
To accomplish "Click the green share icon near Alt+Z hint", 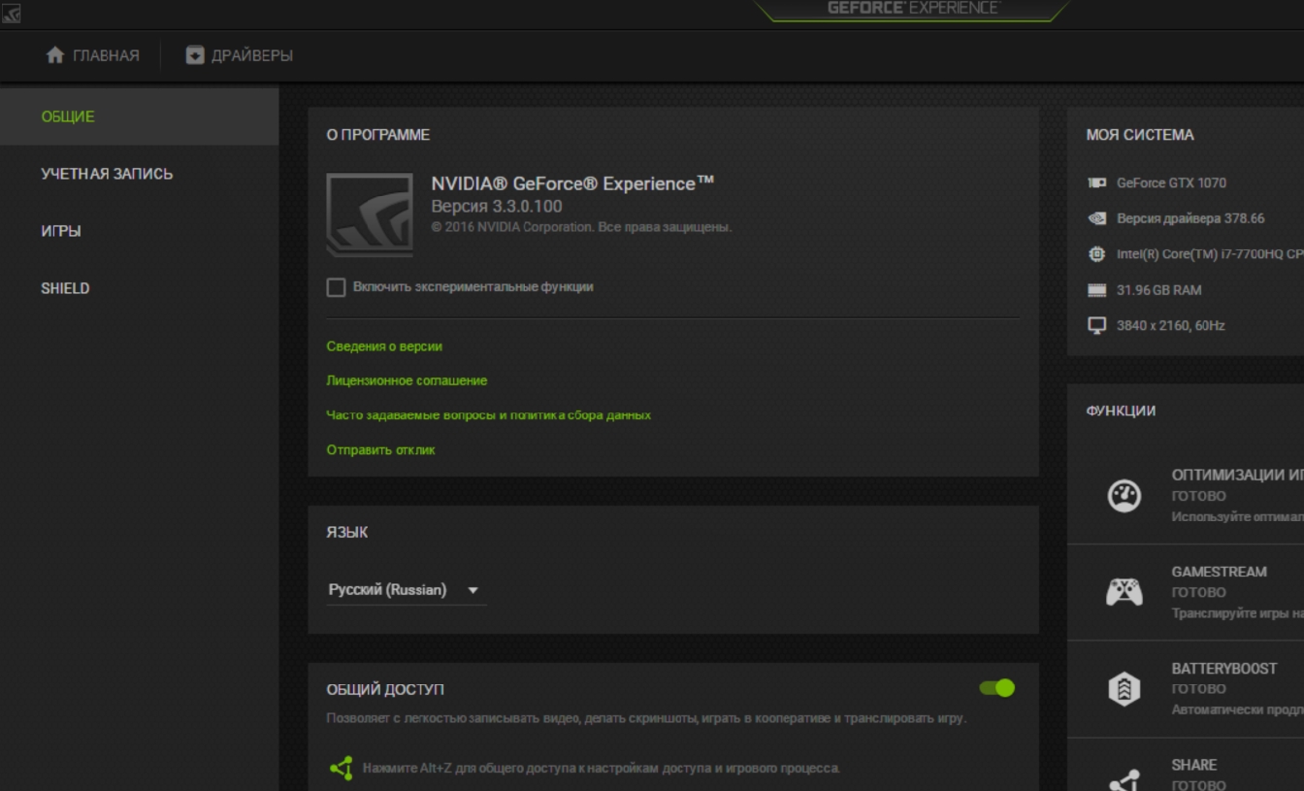I will [341, 769].
